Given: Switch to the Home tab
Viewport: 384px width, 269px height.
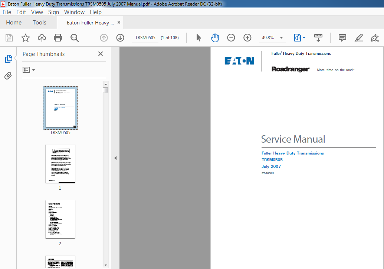Looking at the screenshot, I should (x=14, y=23).
